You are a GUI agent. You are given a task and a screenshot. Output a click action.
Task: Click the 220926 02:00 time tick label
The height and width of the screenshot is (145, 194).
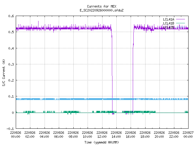click(30, 135)
